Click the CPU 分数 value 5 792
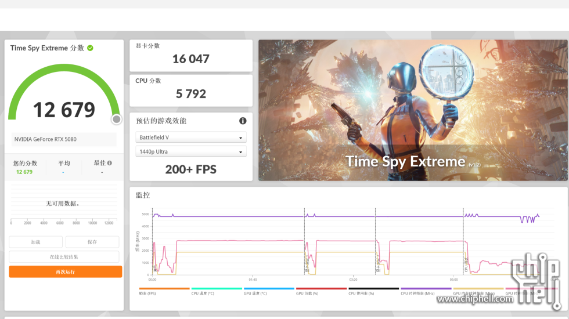Viewport: 569px width, 319px height. [x=191, y=94]
